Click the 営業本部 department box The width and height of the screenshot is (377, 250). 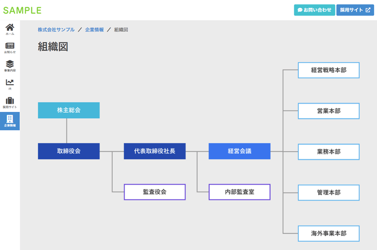coord(329,111)
